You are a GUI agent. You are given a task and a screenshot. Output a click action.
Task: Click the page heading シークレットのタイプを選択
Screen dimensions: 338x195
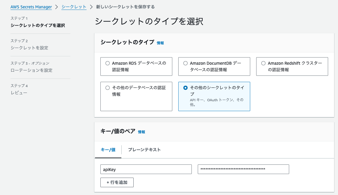click(149, 21)
